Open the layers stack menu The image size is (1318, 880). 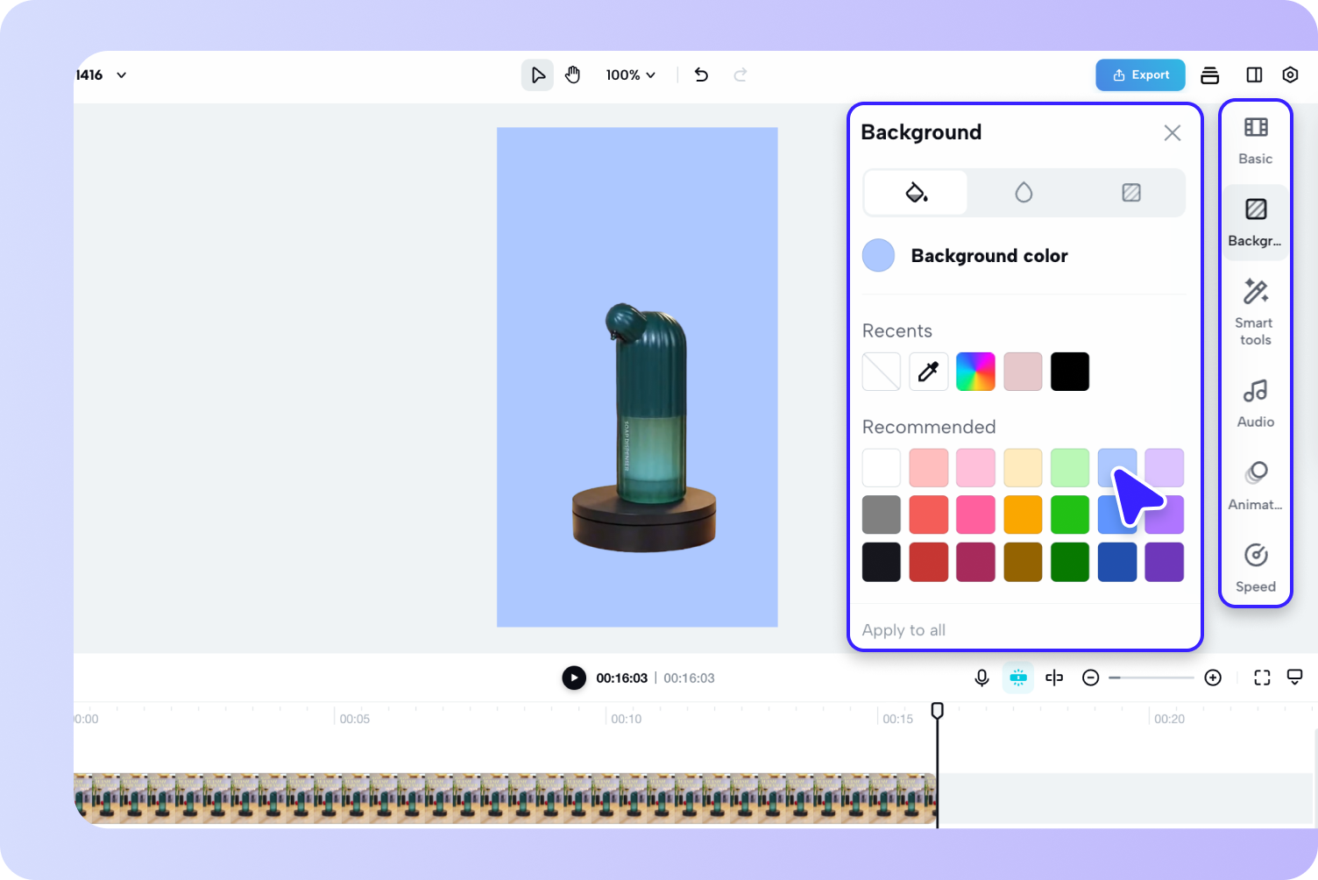tap(1209, 75)
